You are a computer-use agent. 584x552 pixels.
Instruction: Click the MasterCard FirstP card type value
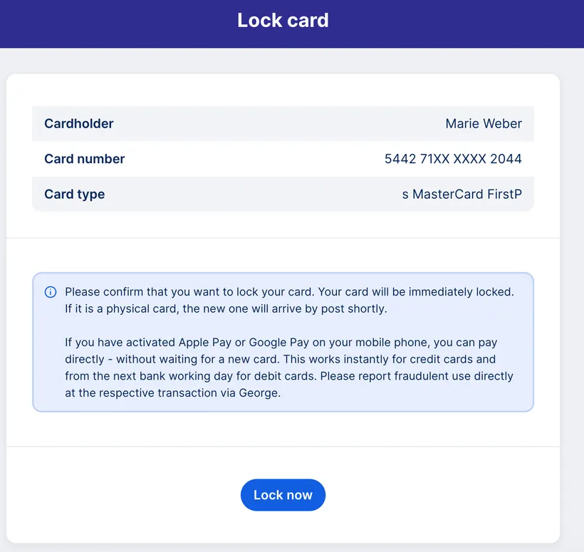(x=463, y=194)
